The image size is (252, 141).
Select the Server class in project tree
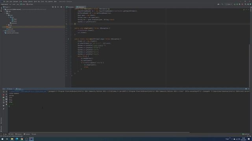14,21
